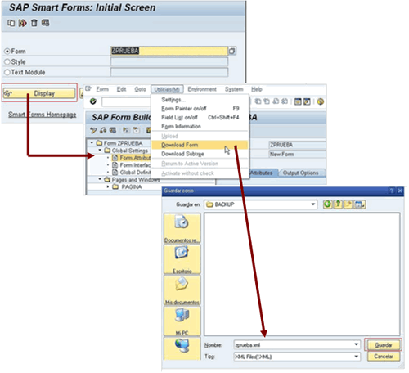
Task: Click the copy icon in Smart Forms initial toolbar
Action: point(11,23)
